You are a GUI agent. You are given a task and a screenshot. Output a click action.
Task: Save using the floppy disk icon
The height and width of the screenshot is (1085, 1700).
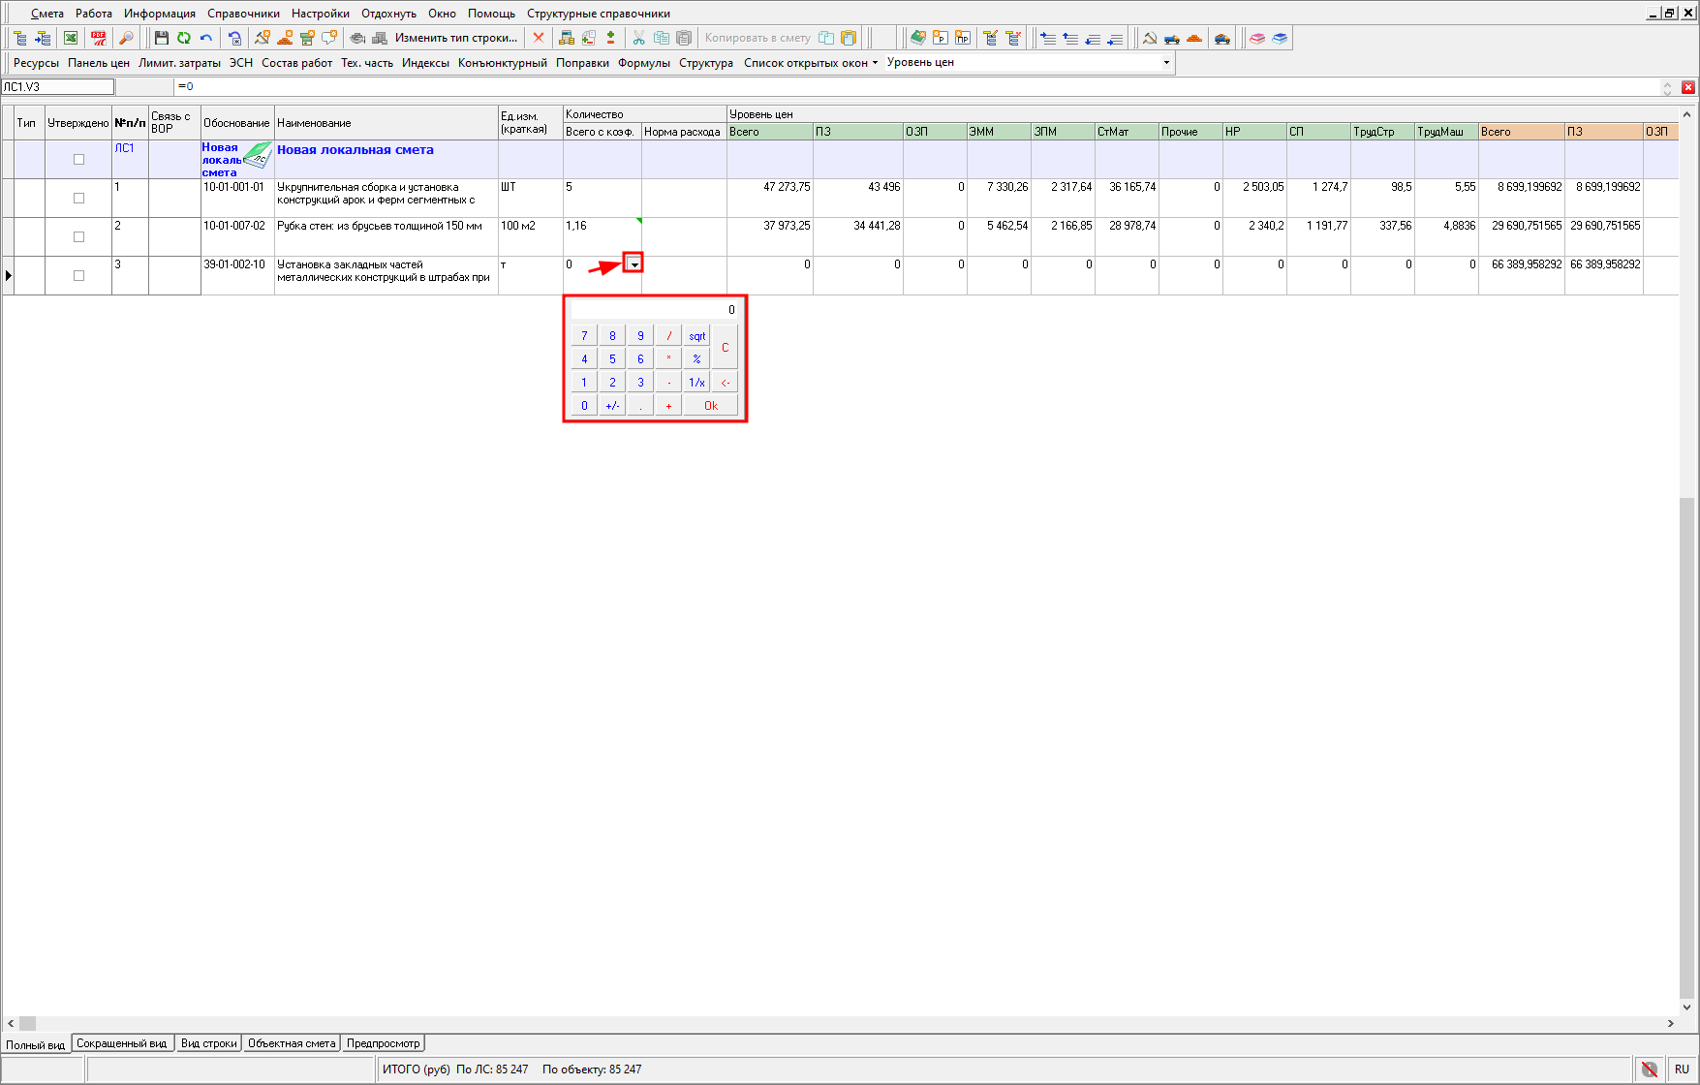162,38
